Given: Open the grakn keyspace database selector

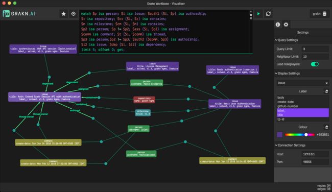Looking at the screenshot, I should tap(320, 14).
